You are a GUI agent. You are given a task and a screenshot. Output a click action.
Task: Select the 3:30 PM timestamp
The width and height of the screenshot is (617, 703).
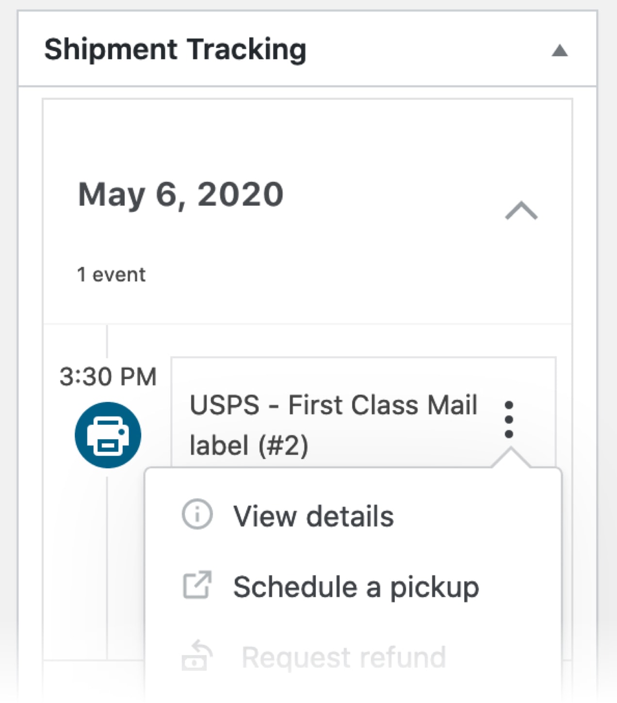click(108, 376)
